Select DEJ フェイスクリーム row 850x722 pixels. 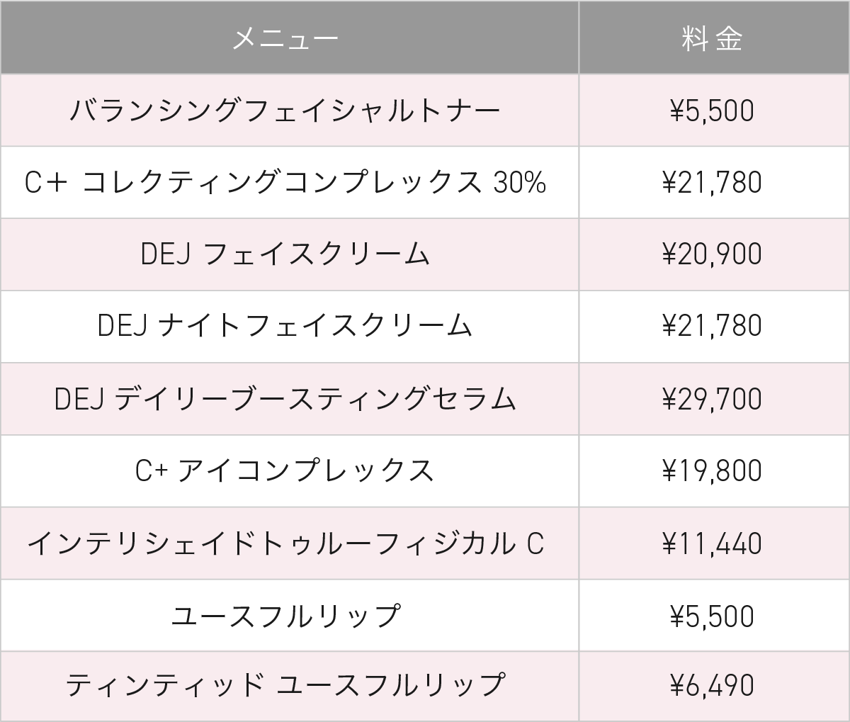(285, 254)
